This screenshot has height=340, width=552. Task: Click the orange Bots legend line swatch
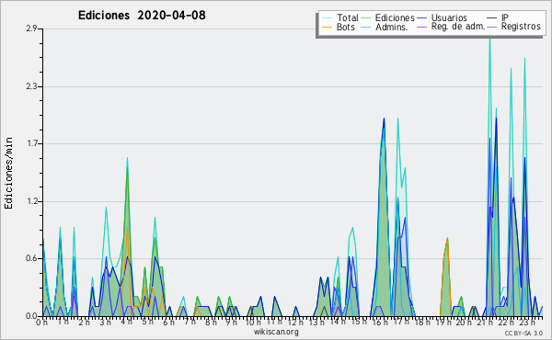pos(327,27)
